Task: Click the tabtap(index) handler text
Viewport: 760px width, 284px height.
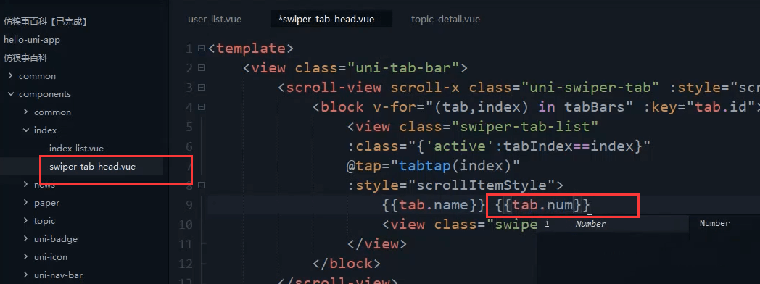Action: (455, 167)
